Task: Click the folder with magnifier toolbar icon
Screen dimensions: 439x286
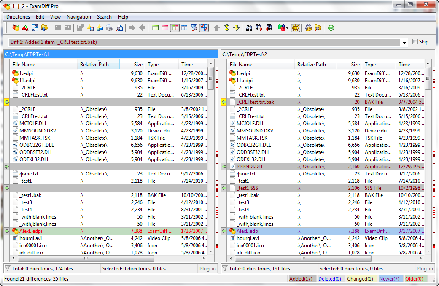Action: coord(318,28)
